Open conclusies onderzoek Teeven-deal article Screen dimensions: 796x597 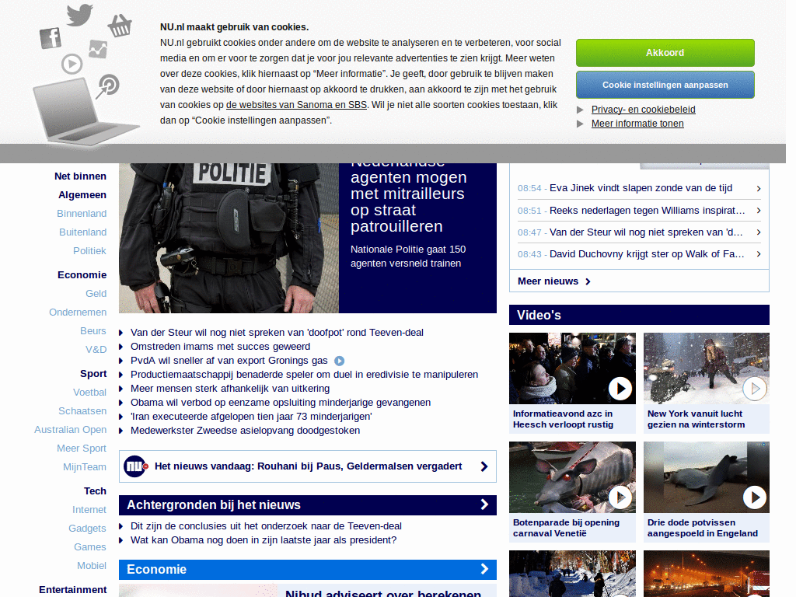(x=266, y=526)
